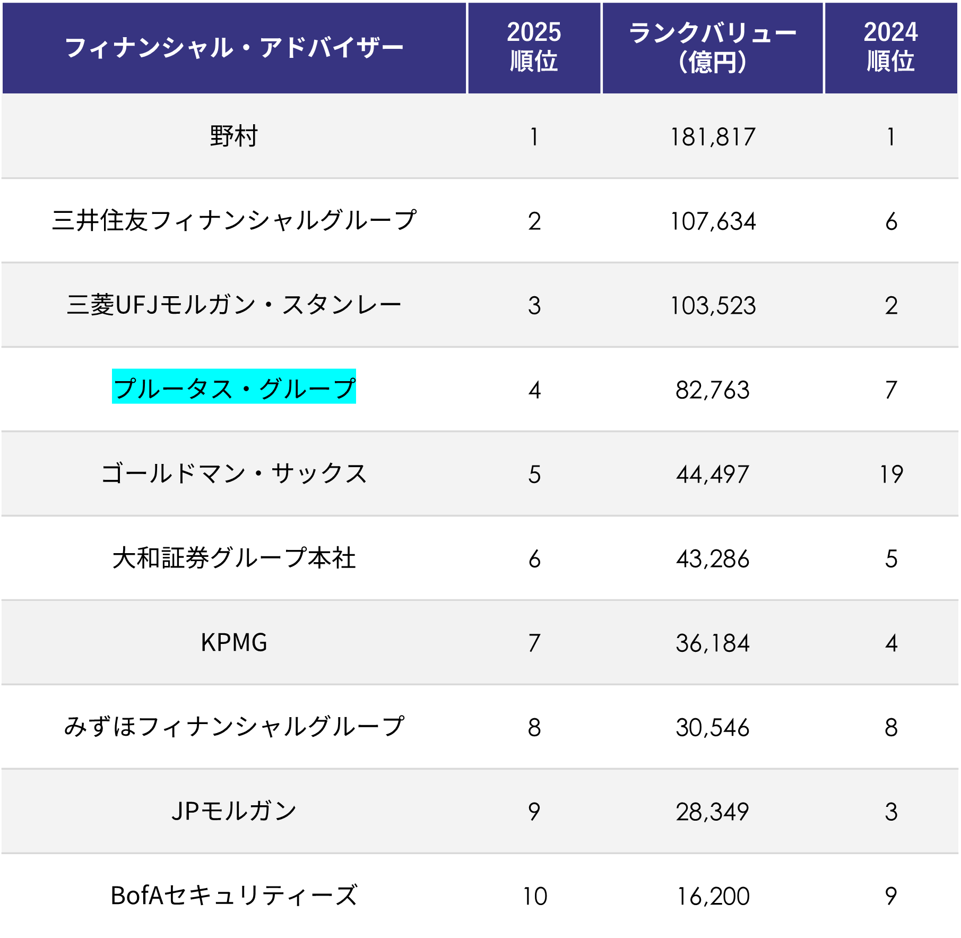
Task: Click the BofAセキュリティーズ name cell
Action: pos(234,896)
